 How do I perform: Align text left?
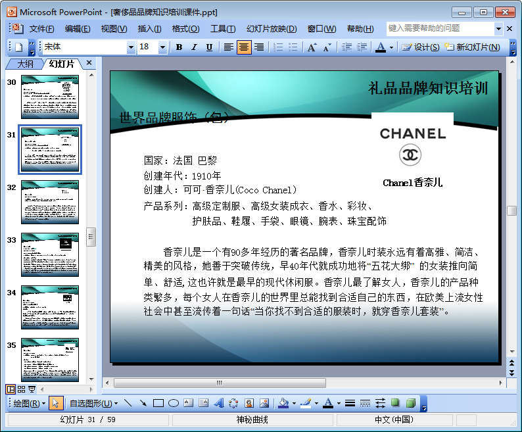pos(228,47)
